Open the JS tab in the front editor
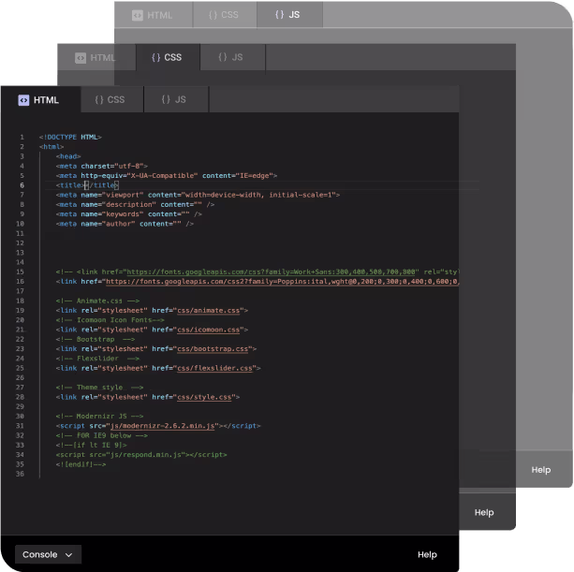The height and width of the screenshot is (572, 574). [x=176, y=99]
